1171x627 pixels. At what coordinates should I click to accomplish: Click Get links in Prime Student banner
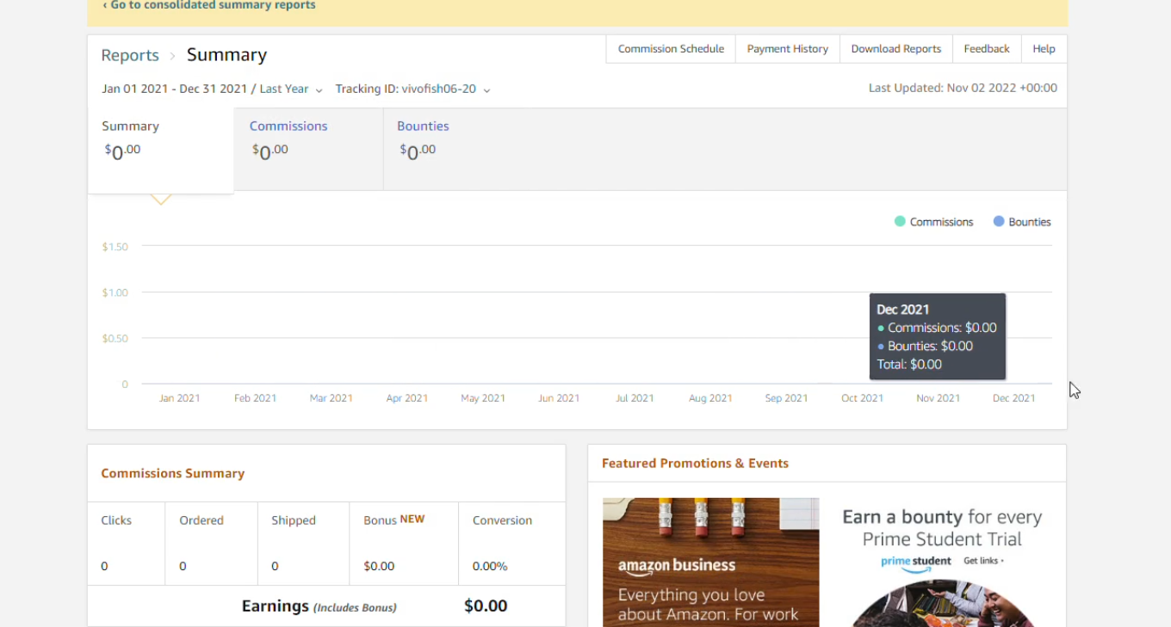click(983, 561)
